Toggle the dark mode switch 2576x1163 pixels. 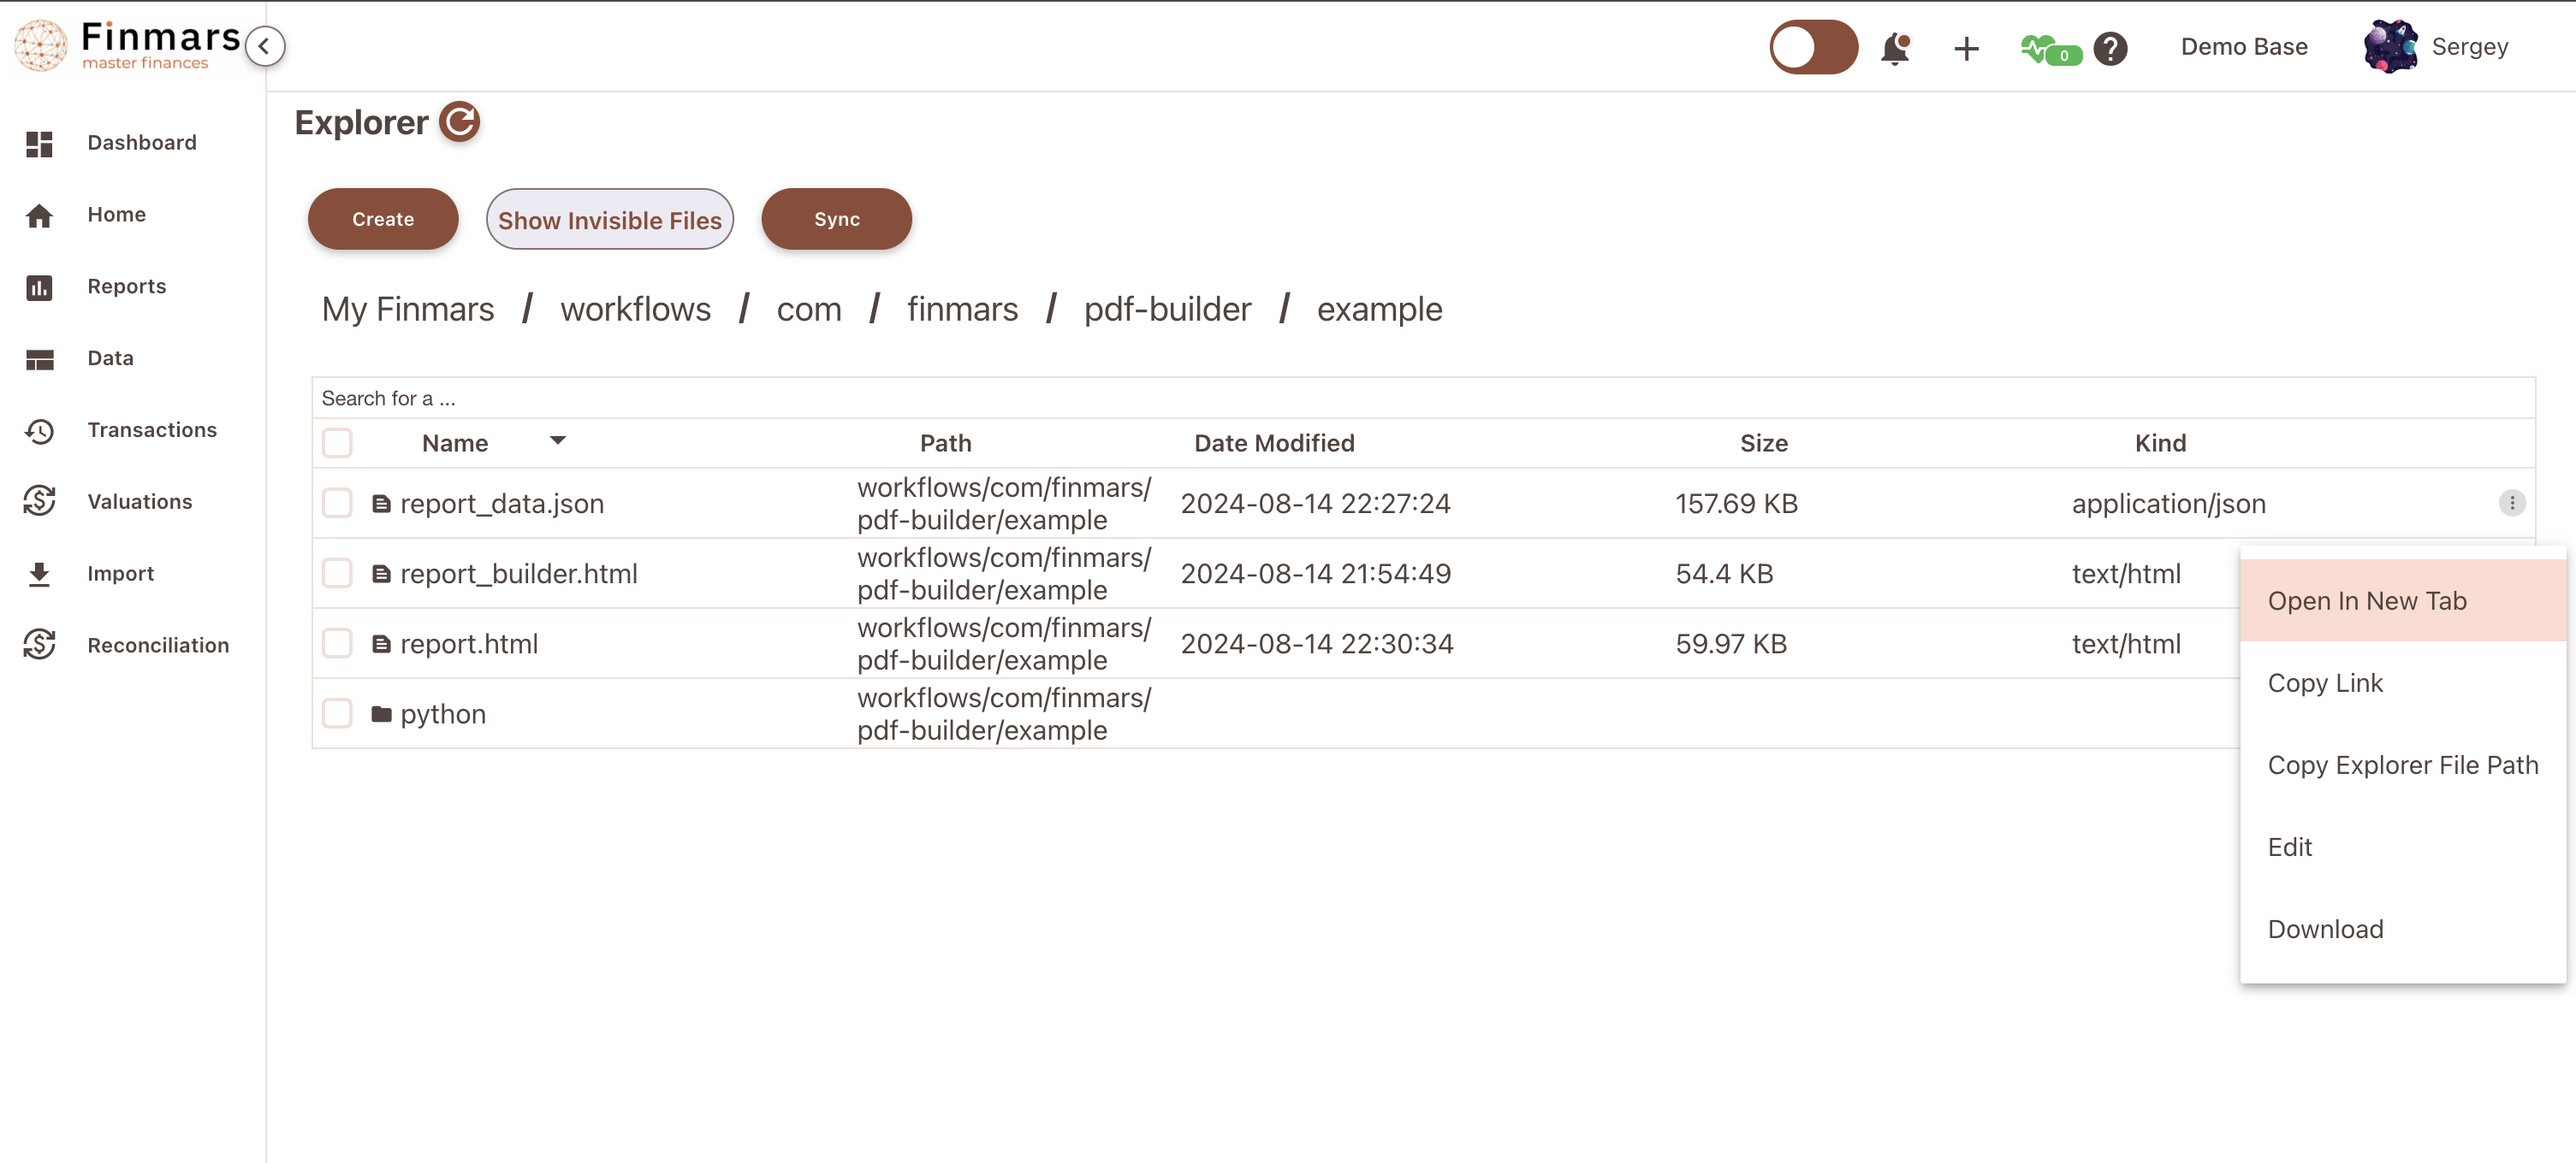coord(1813,47)
